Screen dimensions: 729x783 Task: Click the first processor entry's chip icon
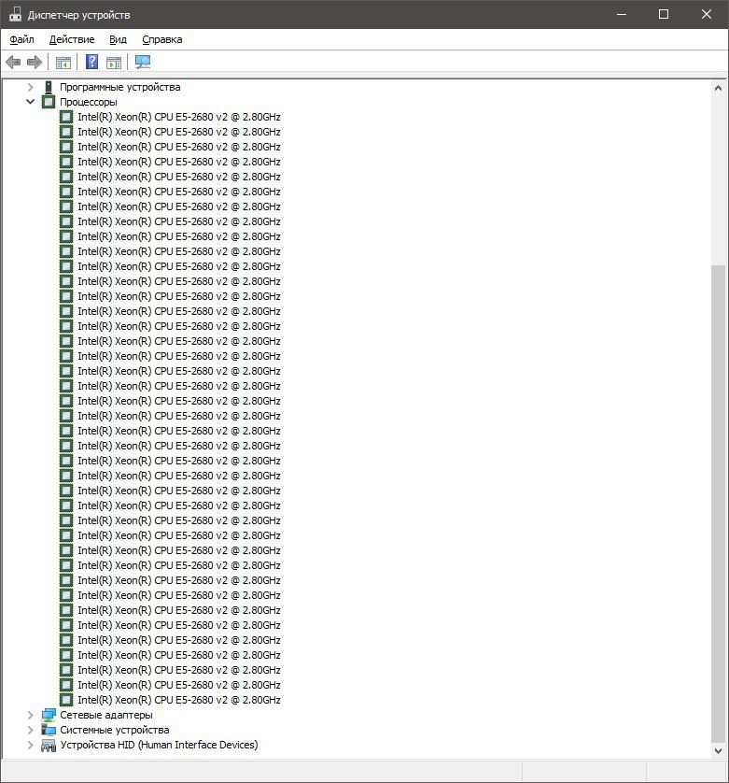pos(66,117)
